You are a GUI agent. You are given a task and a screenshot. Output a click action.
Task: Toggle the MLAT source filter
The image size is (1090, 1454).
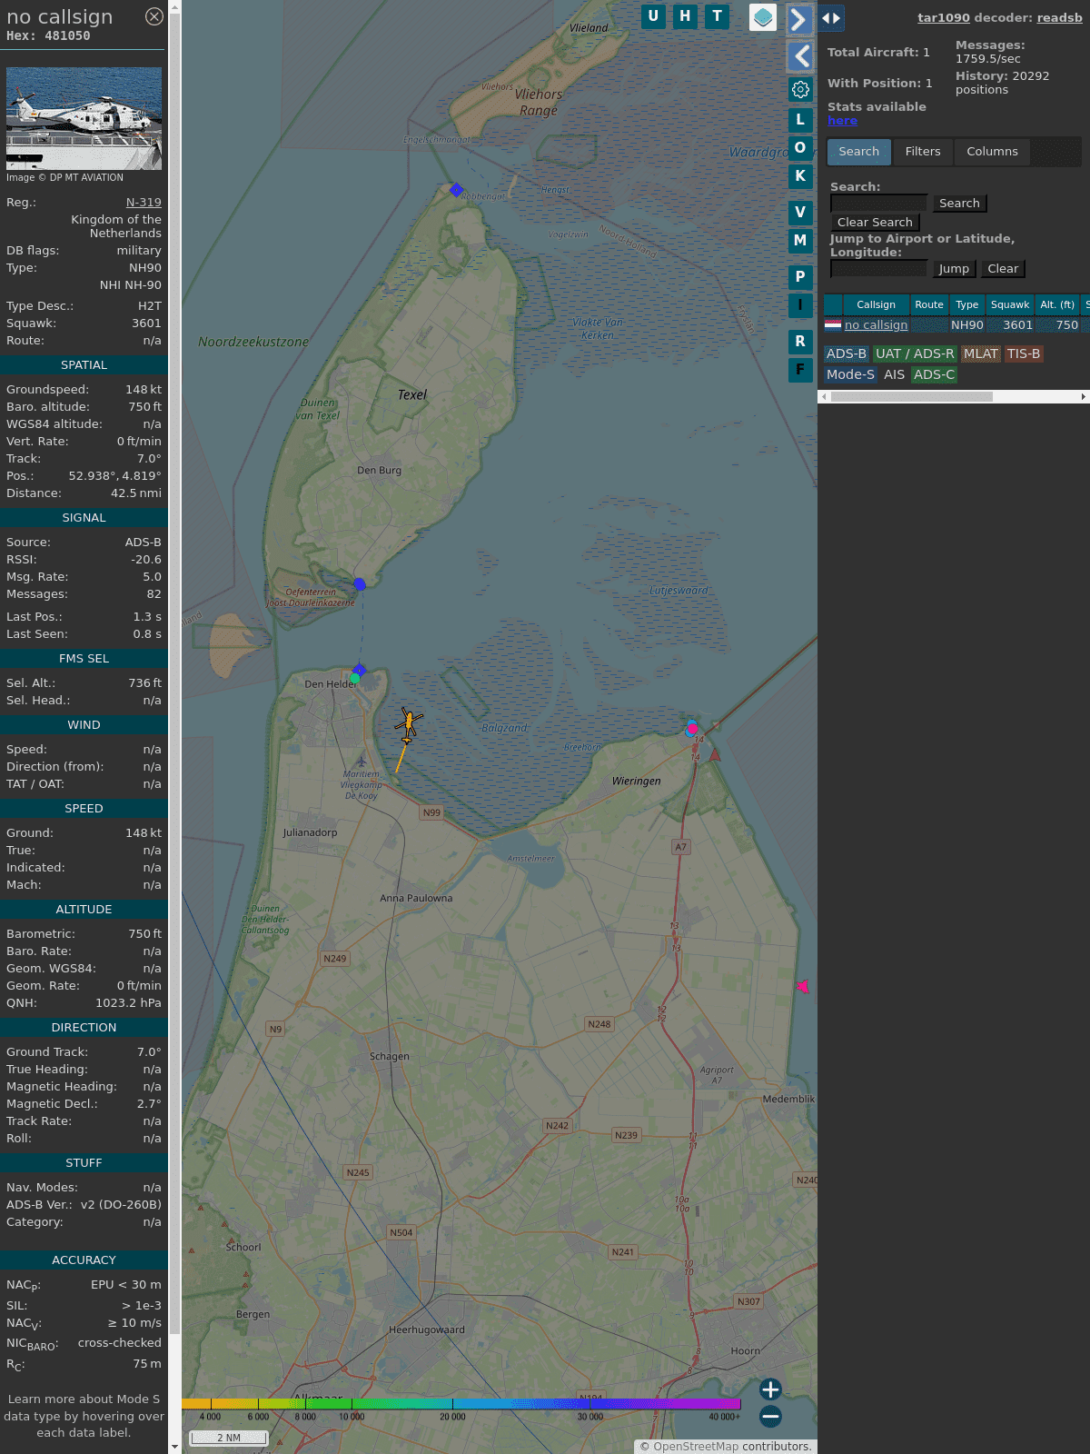click(x=980, y=354)
